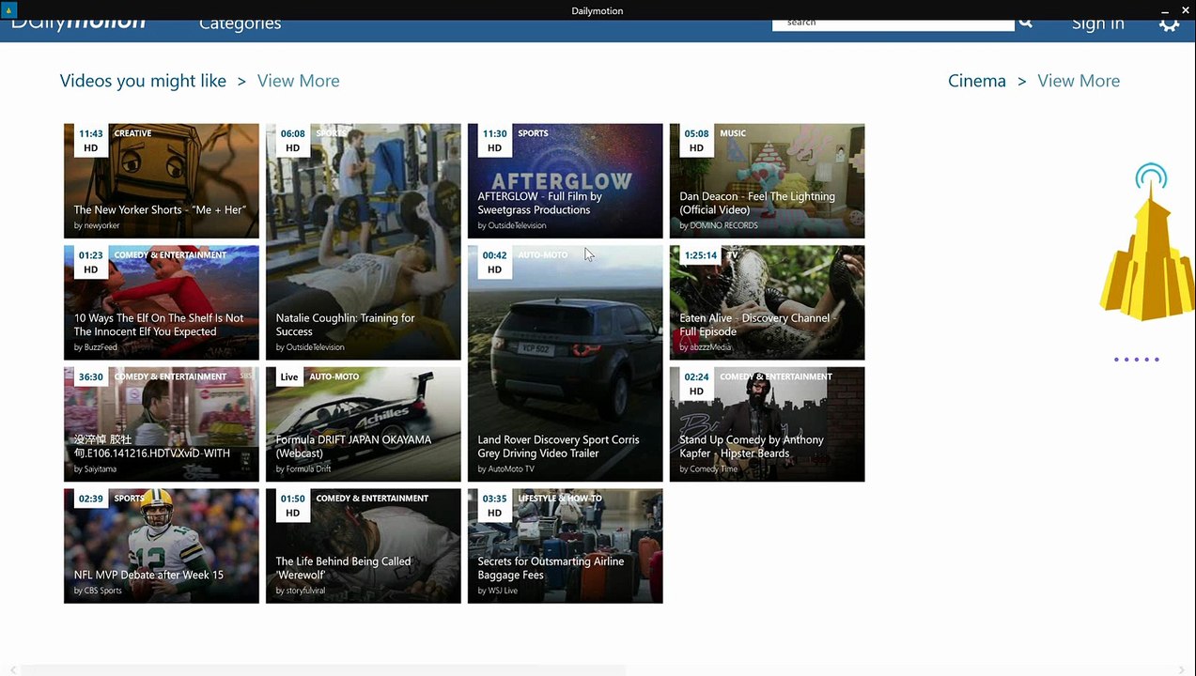Click 'by Formula Drift' channel text

pyautogui.click(x=303, y=469)
